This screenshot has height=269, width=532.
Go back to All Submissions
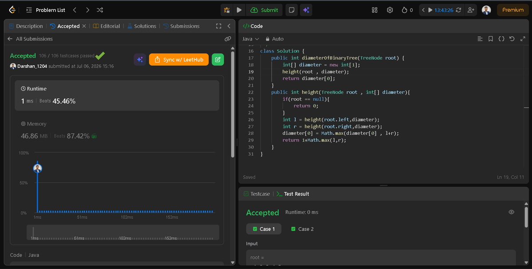click(x=30, y=39)
